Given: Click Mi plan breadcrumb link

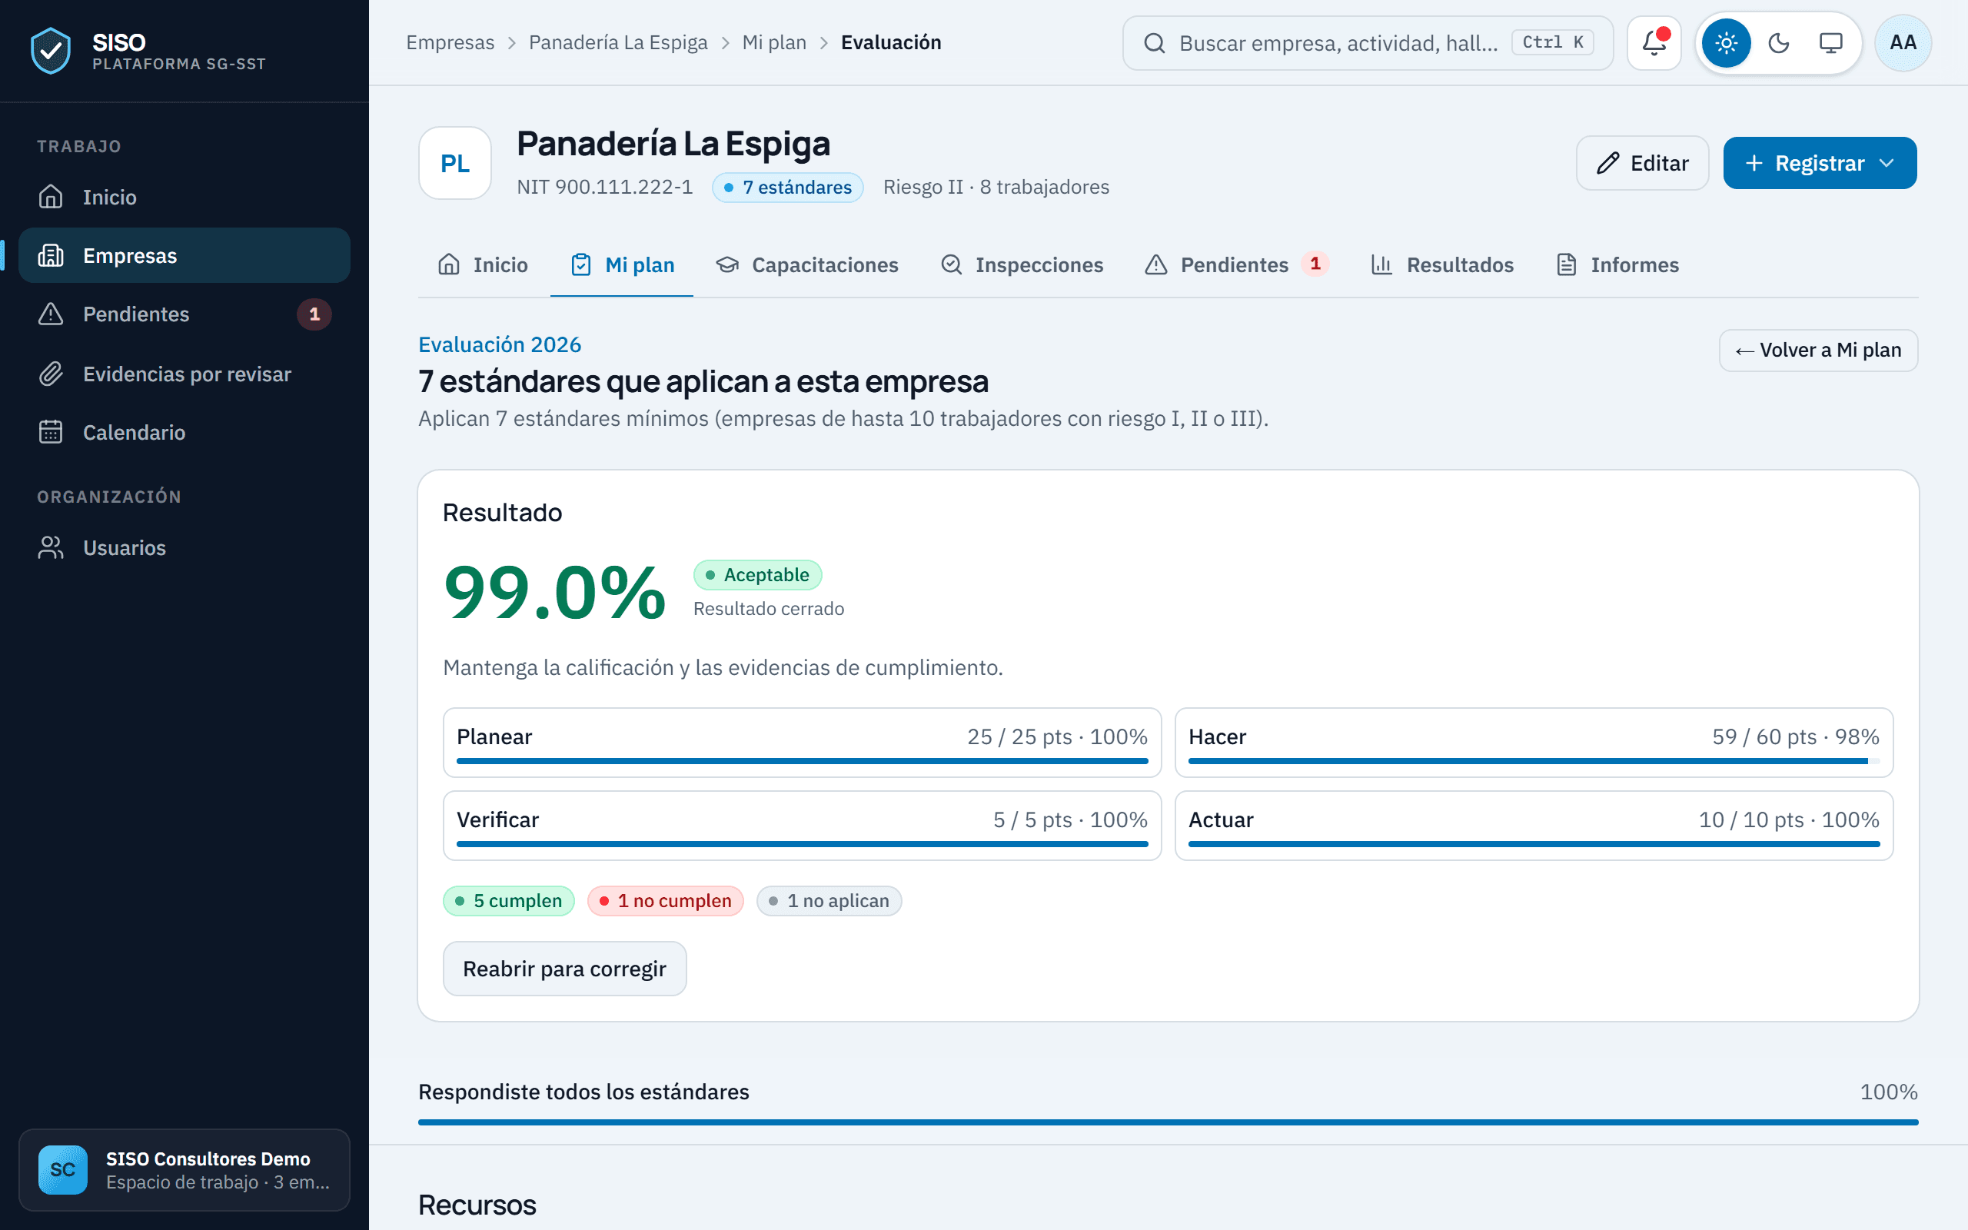Looking at the screenshot, I should (x=774, y=42).
